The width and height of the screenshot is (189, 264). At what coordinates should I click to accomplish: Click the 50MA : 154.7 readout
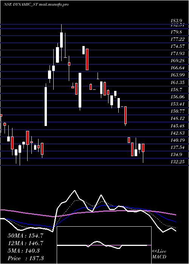pyautogui.click(x=25, y=236)
